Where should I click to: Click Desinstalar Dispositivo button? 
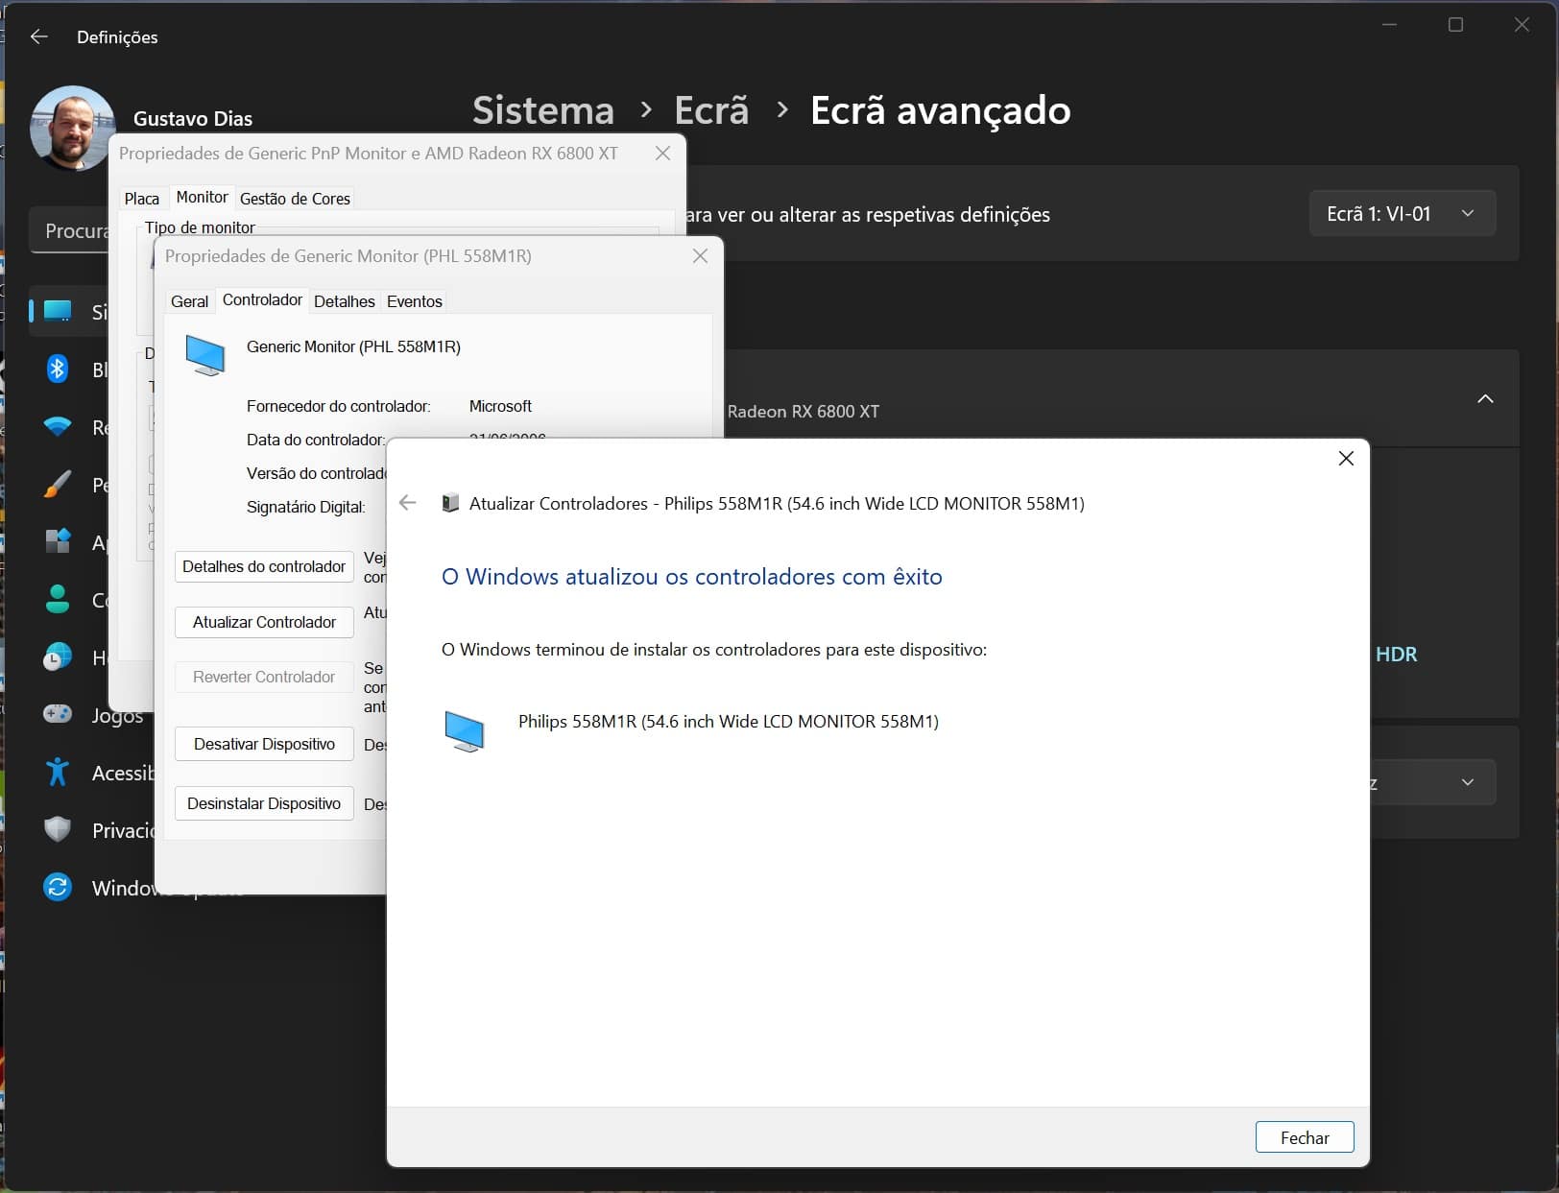(264, 803)
